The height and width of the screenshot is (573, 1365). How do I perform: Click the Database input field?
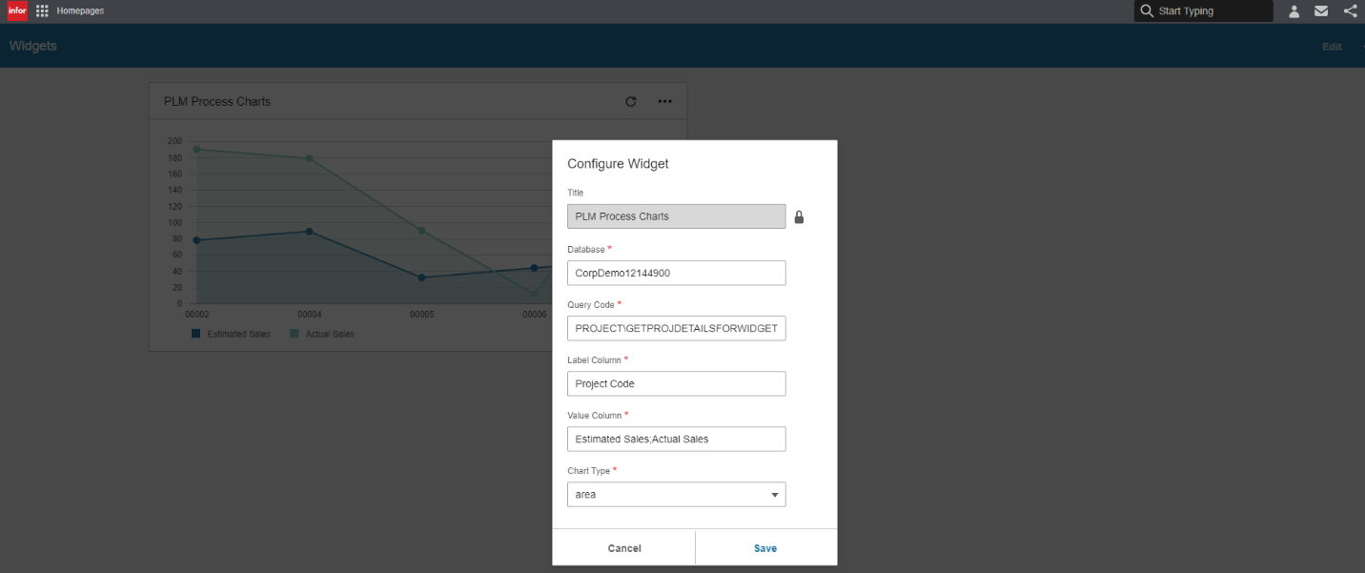click(676, 273)
